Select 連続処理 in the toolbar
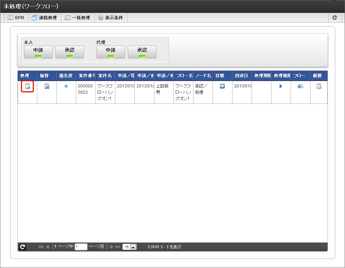The height and width of the screenshot is (268, 345). (x=44, y=17)
